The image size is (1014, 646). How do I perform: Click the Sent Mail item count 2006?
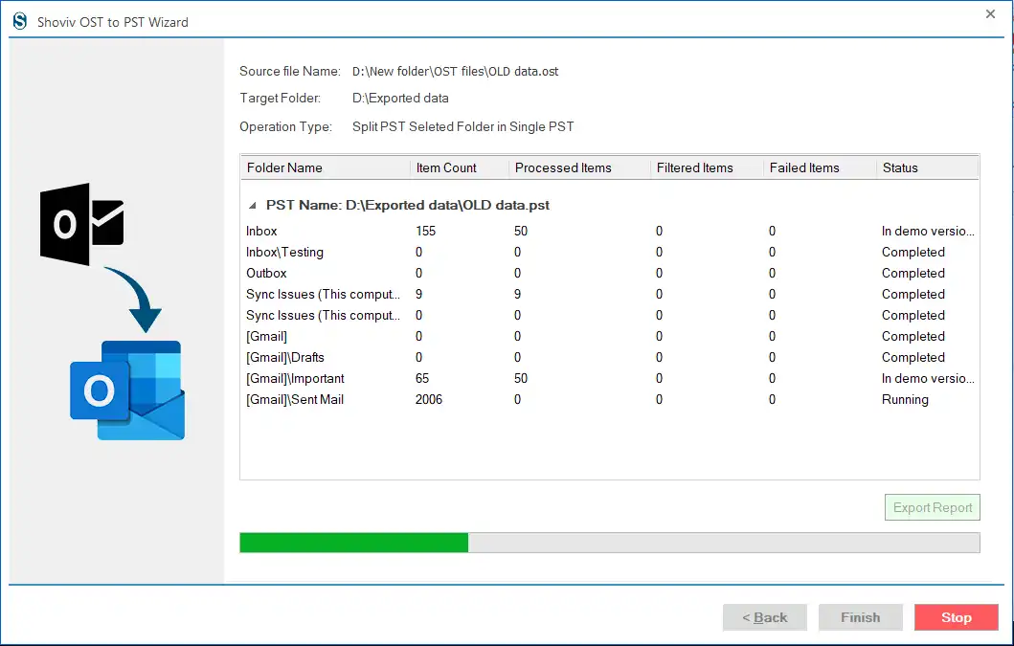click(x=429, y=400)
